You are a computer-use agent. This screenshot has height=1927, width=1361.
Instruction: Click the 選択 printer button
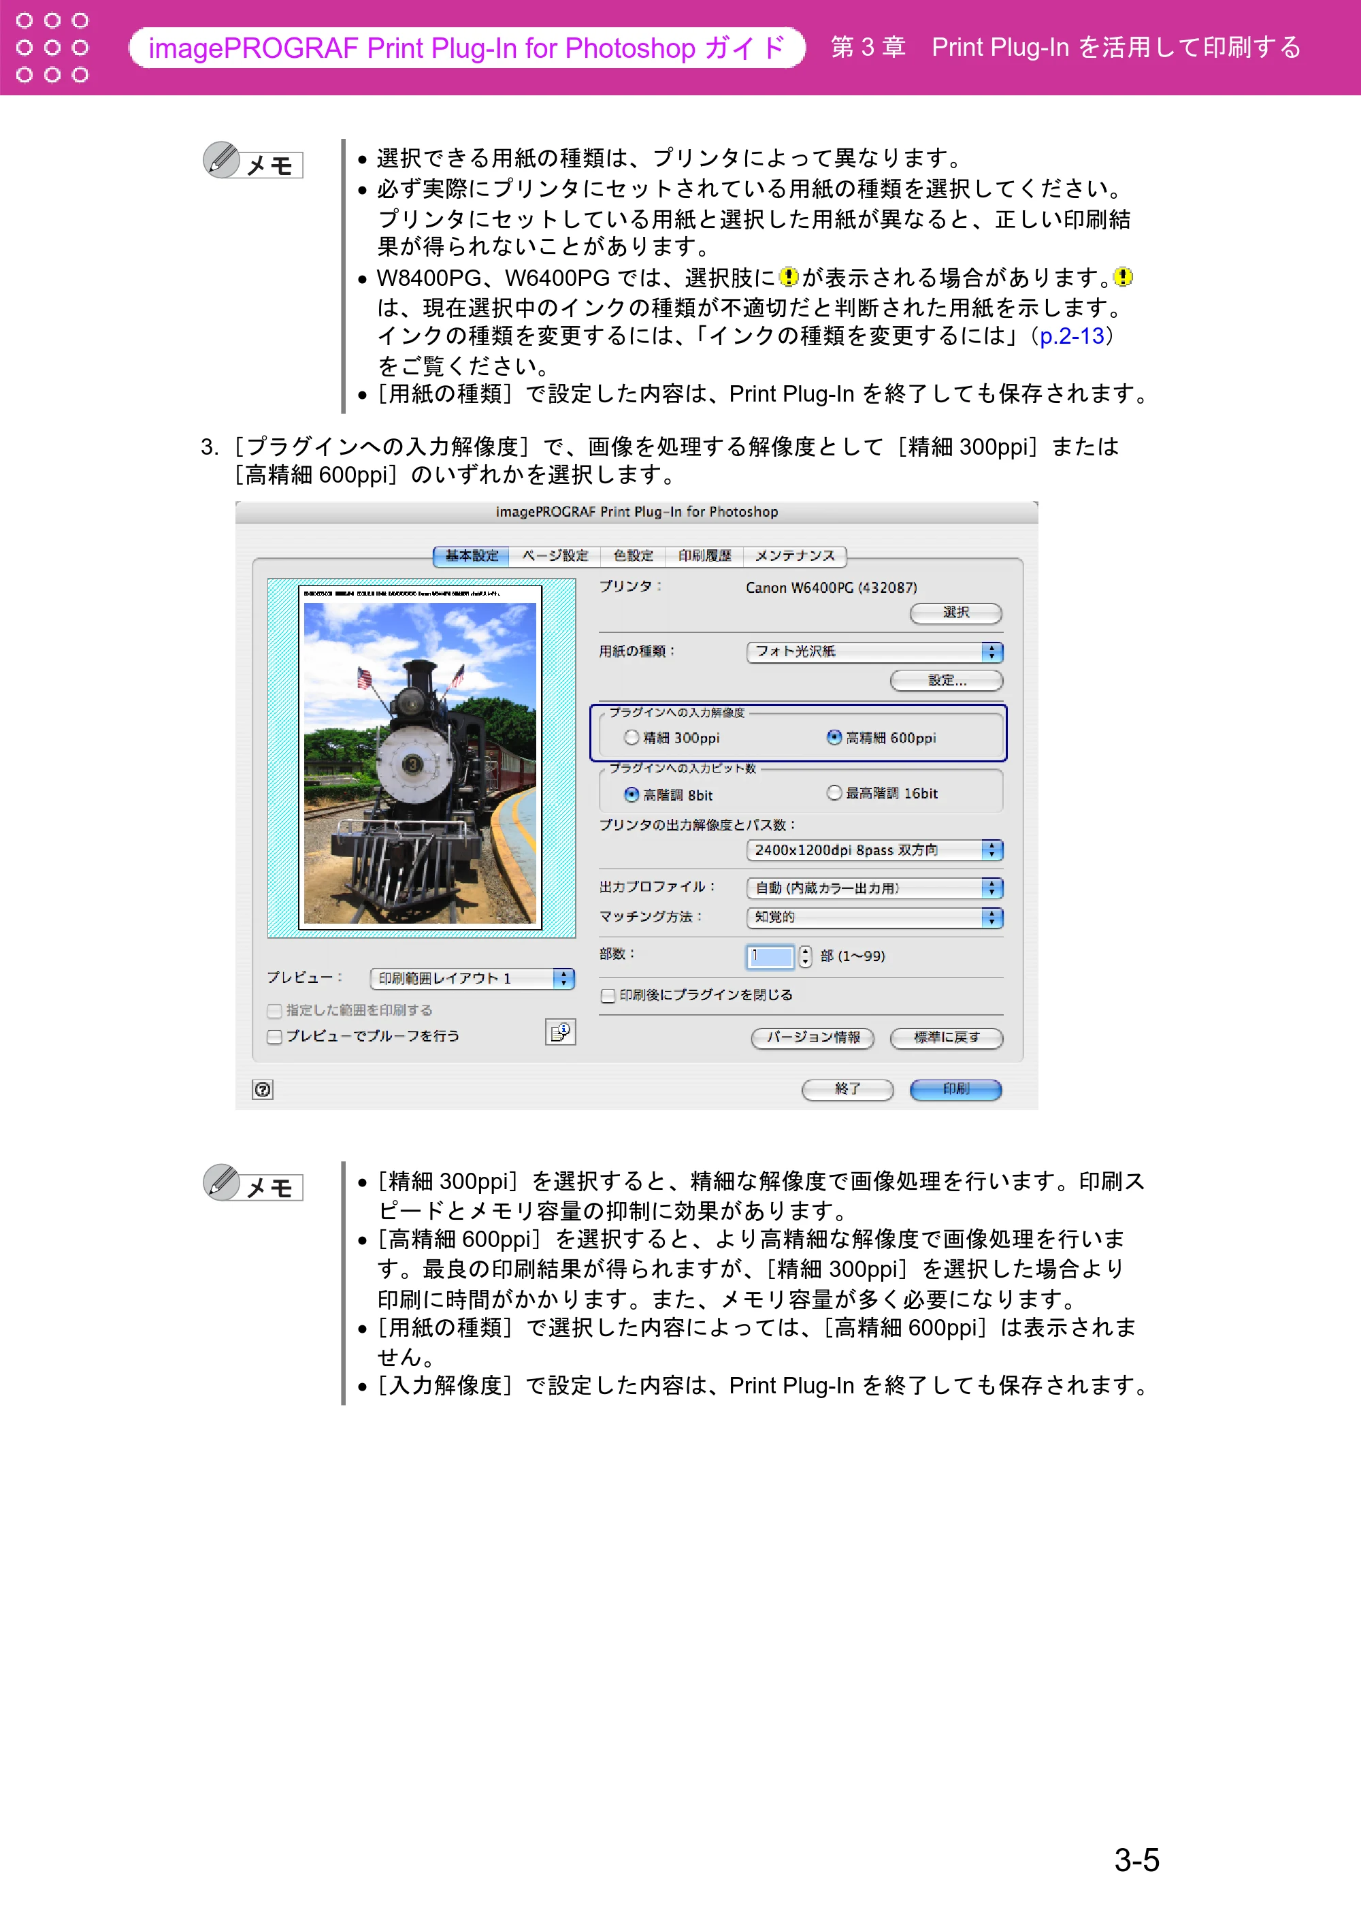[955, 613]
